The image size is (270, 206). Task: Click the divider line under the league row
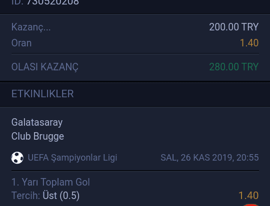click(x=135, y=171)
